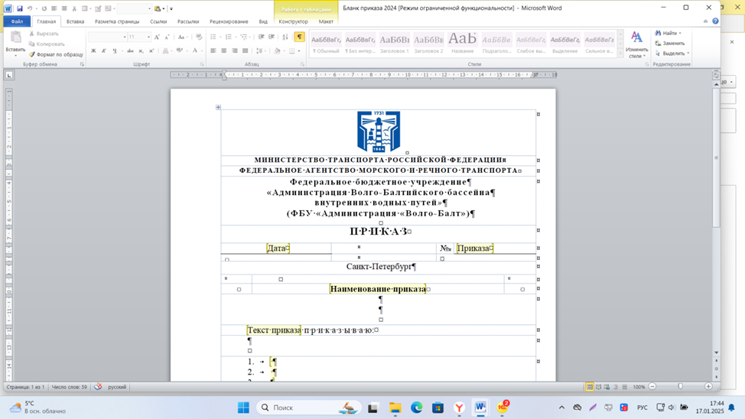
Task: Click Число слов: 59 word count
Action: [x=70, y=387]
